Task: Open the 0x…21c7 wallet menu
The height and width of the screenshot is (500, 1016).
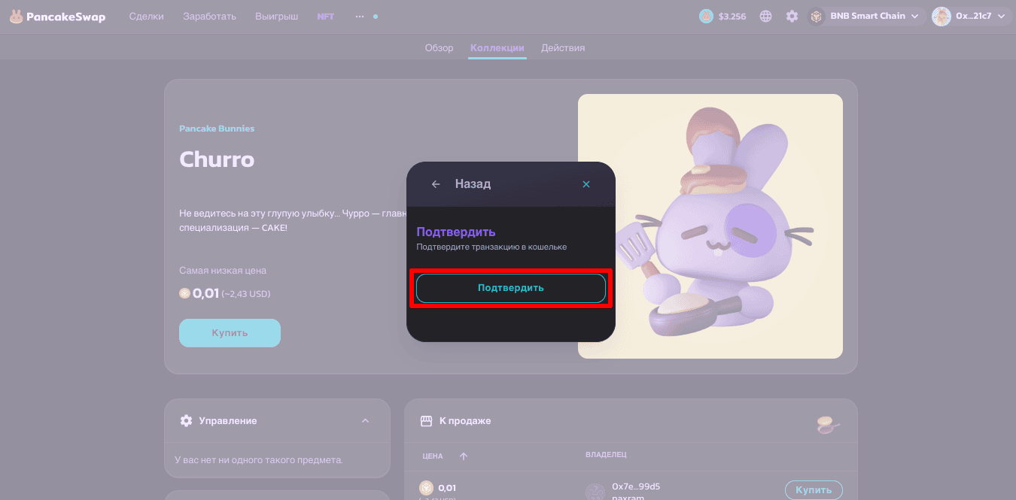Action: tap(972, 16)
